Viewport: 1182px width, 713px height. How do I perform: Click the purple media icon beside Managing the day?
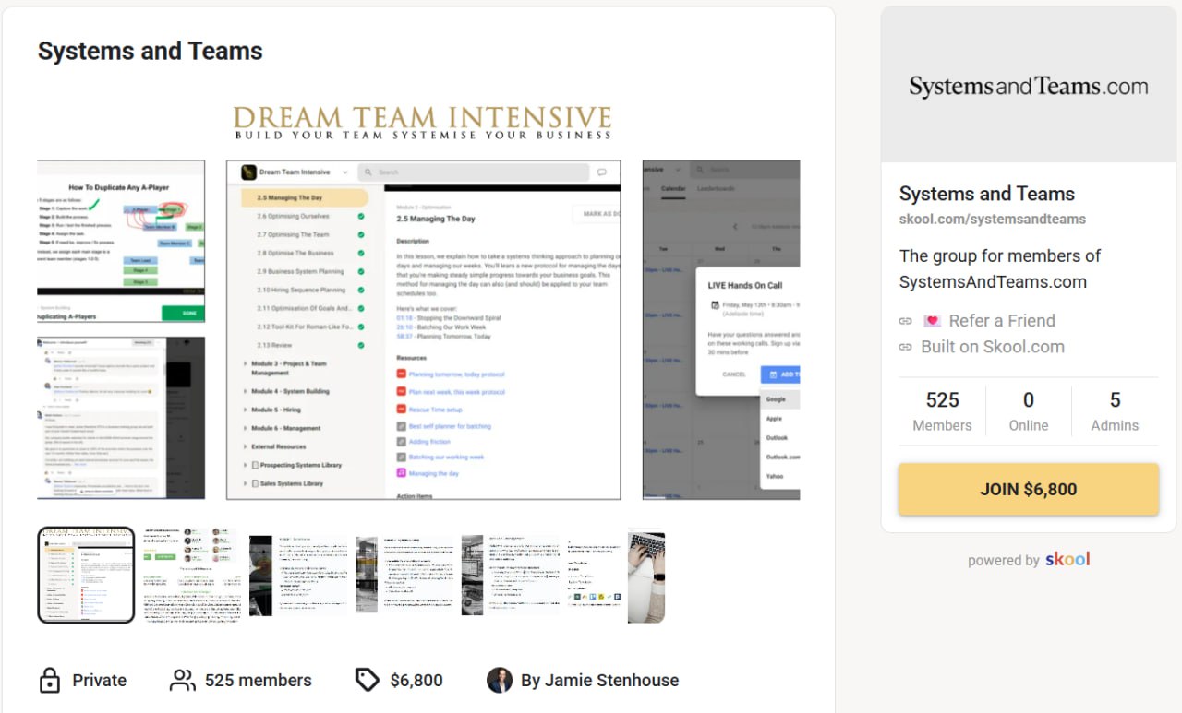tap(401, 470)
